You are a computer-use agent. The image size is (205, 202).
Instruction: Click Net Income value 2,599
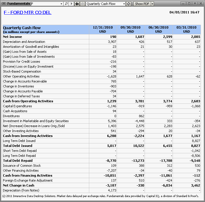point(168,37)
